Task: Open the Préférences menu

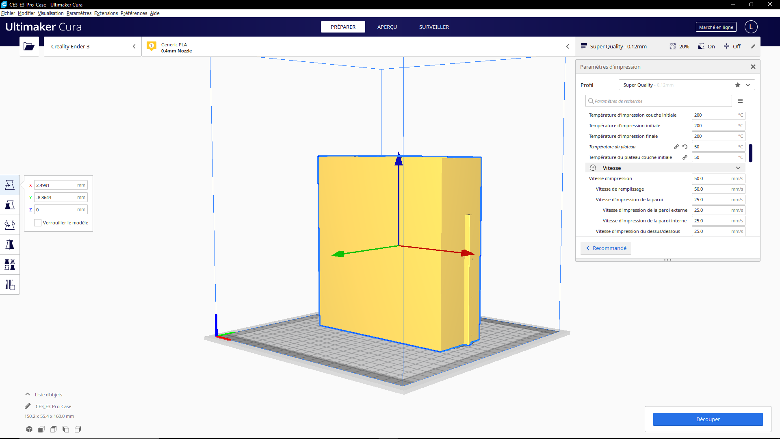Action: coord(134,13)
